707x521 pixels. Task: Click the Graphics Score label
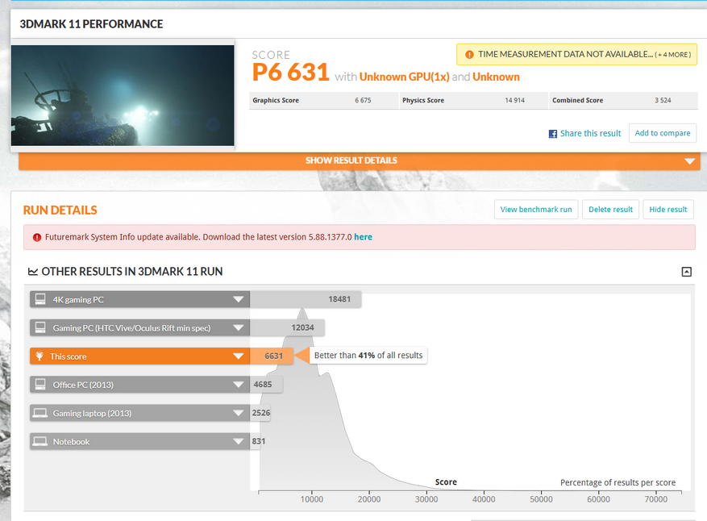[276, 100]
